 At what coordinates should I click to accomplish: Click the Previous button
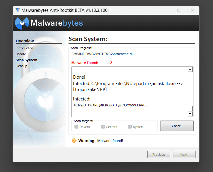pos(159,154)
